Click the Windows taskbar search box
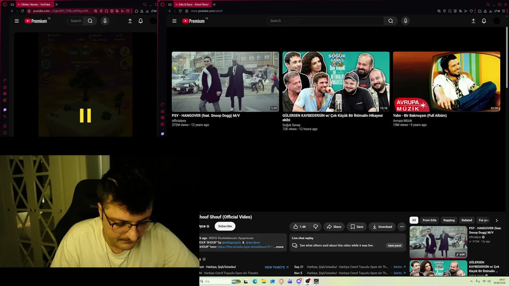 221,281
